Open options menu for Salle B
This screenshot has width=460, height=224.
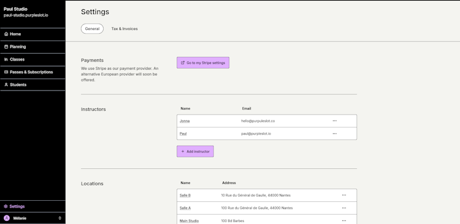[344, 195]
